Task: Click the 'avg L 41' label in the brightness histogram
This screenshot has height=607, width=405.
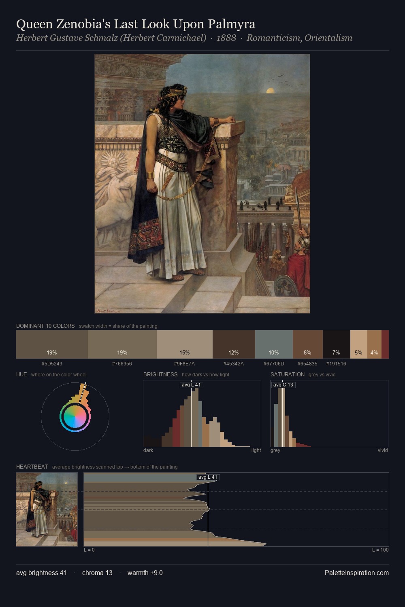Action: point(191,385)
